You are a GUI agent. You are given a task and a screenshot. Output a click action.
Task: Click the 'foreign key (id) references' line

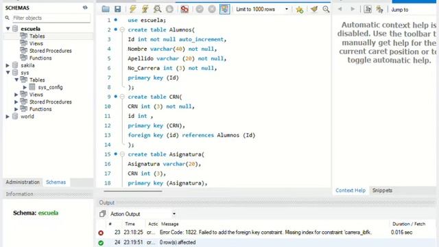coord(192,135)
